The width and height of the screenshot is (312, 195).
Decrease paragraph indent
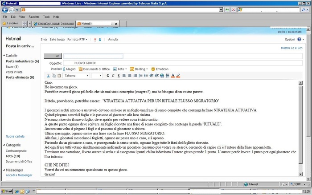[151, 76]
